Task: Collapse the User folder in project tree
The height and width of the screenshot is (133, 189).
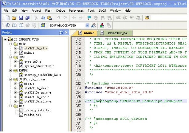Action: pos(10,44)
